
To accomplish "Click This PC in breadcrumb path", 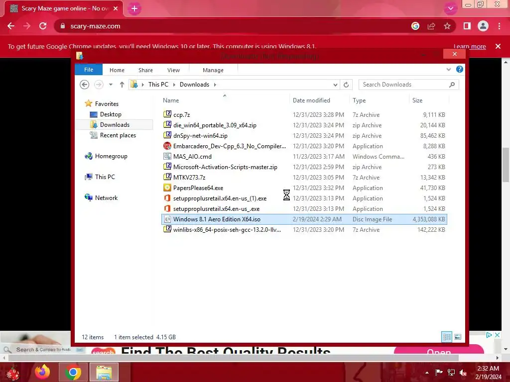I will (158, 85).
